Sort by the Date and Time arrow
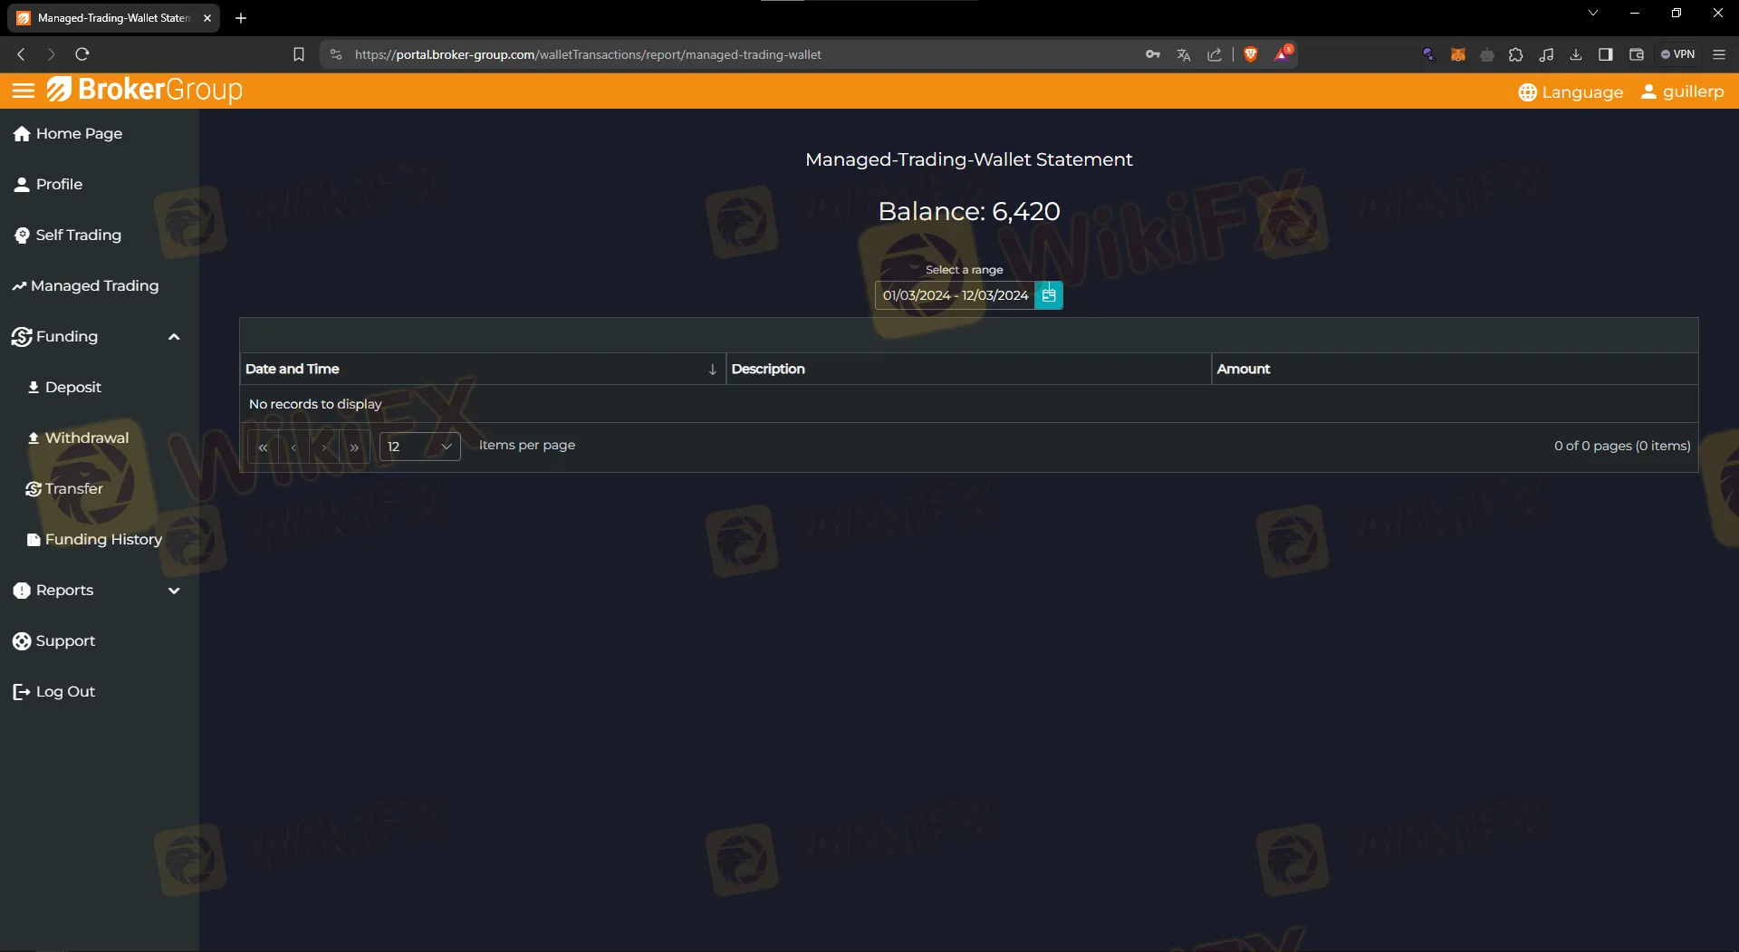 point(713,369)
